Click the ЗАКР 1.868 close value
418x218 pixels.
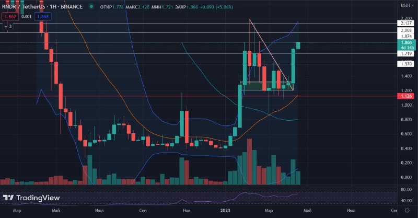click(187, 7)
